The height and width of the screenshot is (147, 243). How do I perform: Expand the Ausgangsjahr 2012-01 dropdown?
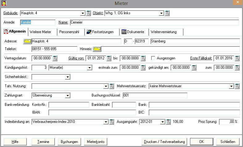163,122
